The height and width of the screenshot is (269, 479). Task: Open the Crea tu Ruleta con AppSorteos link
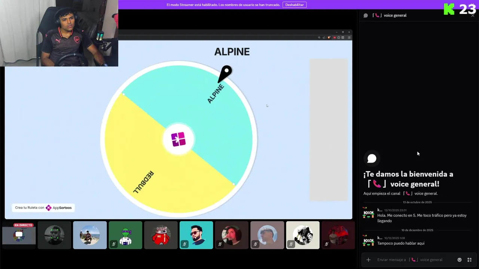[43, 208]
